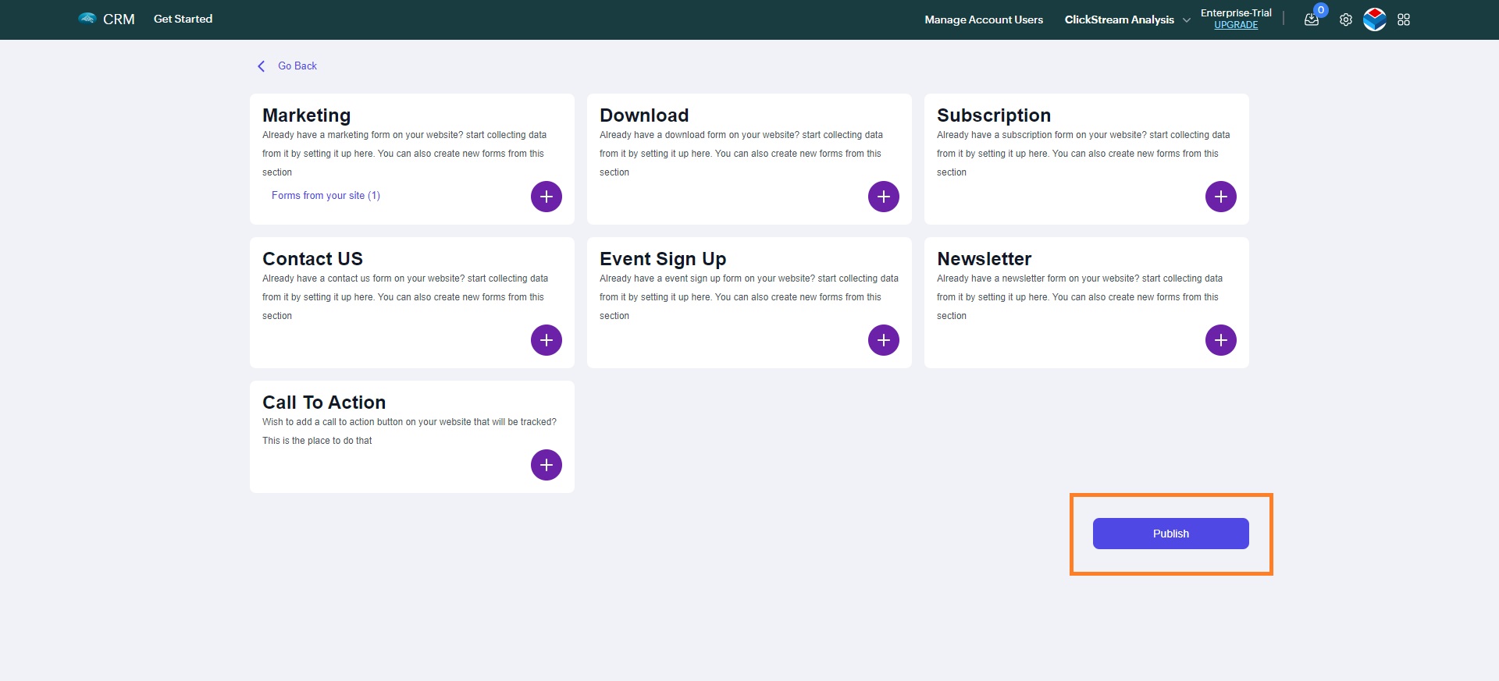Screen dimensions: 1499x681
Task: Add a form in Event Sign Up card
Action: 884,340
